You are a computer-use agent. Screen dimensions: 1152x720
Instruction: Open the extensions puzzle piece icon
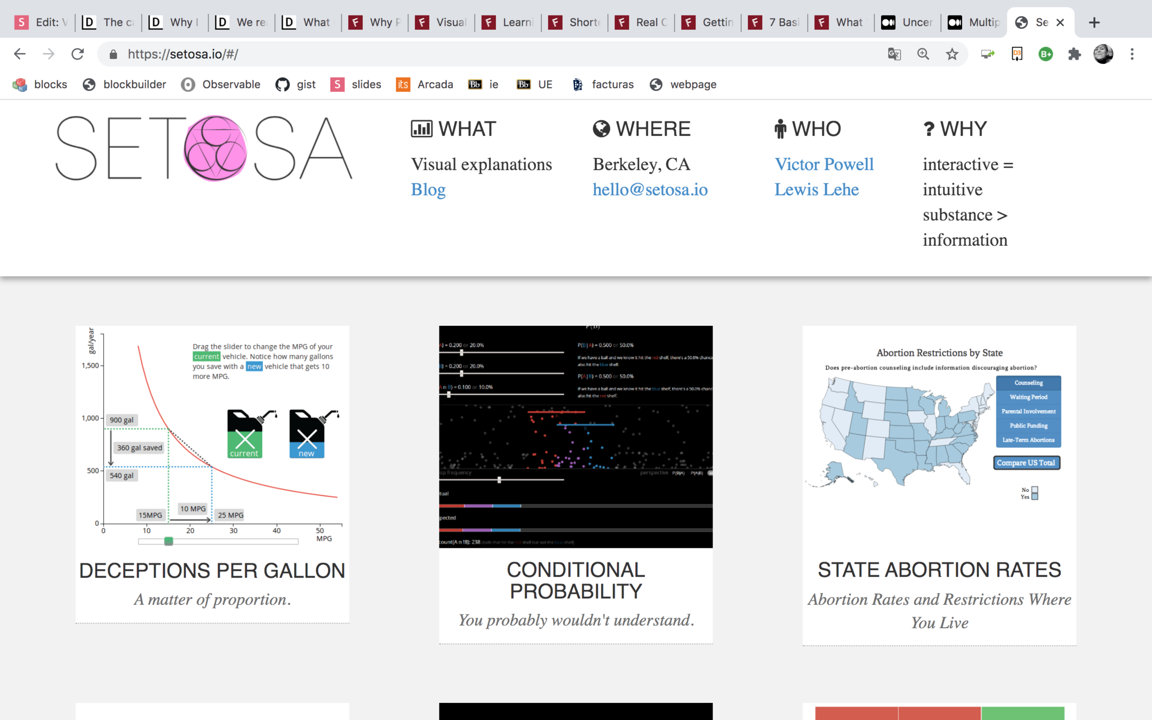[1074, 54]
